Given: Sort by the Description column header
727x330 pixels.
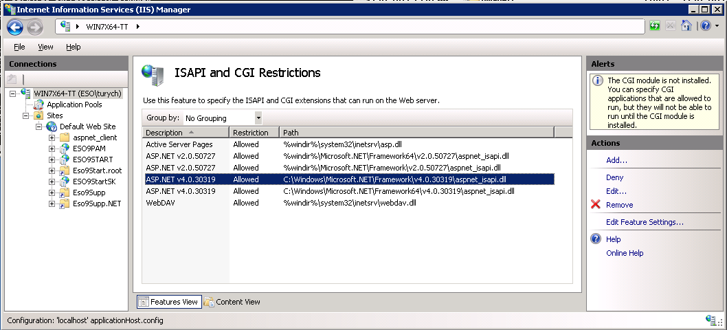Looking at the screenshot, I should (186, 133).
